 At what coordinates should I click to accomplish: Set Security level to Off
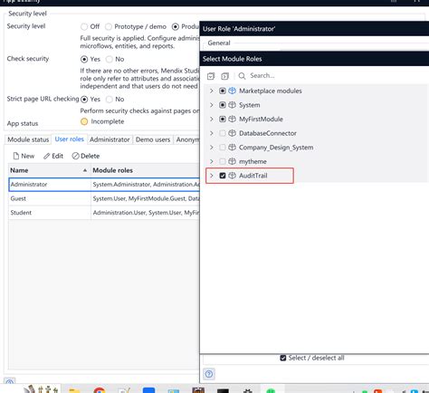[84, 27]
